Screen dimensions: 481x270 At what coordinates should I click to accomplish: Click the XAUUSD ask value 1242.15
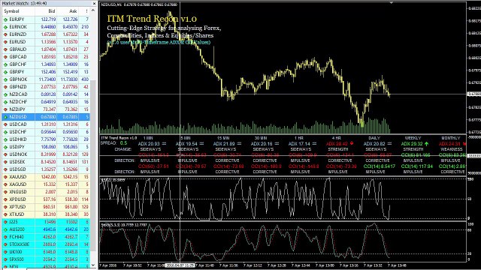pos(70,177)
